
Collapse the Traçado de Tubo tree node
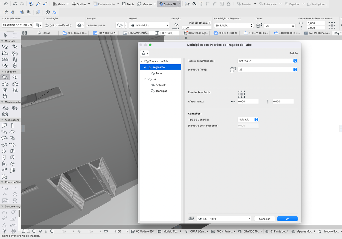(142, 61)
